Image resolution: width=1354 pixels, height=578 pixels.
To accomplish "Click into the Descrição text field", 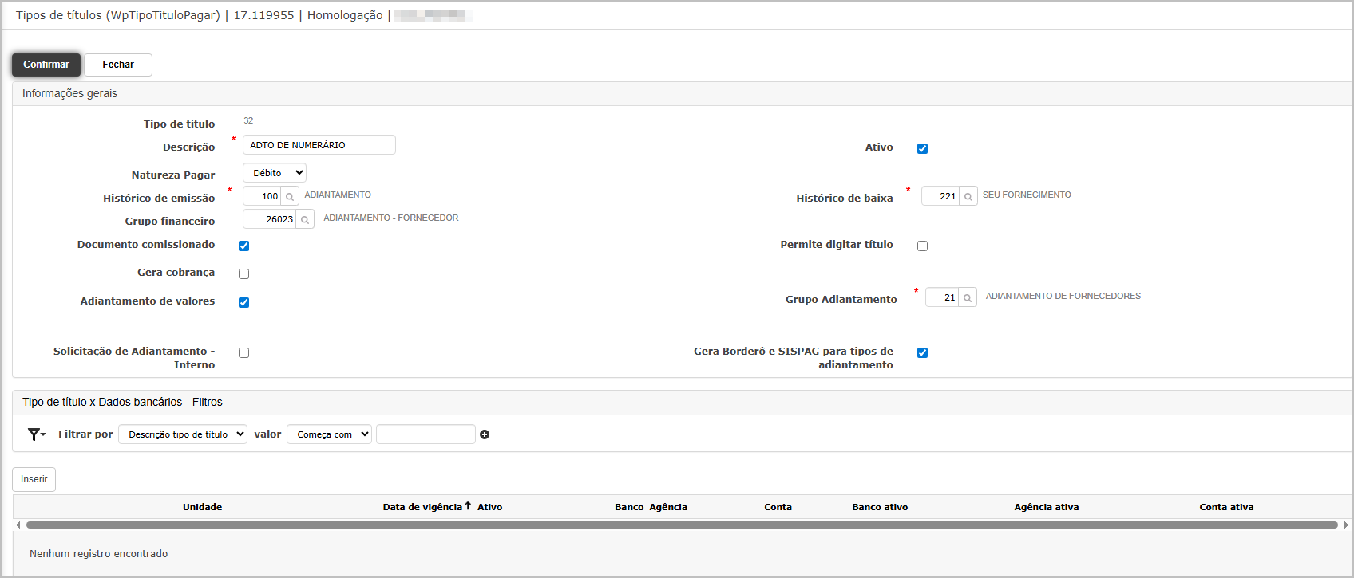I will point(319,145).
